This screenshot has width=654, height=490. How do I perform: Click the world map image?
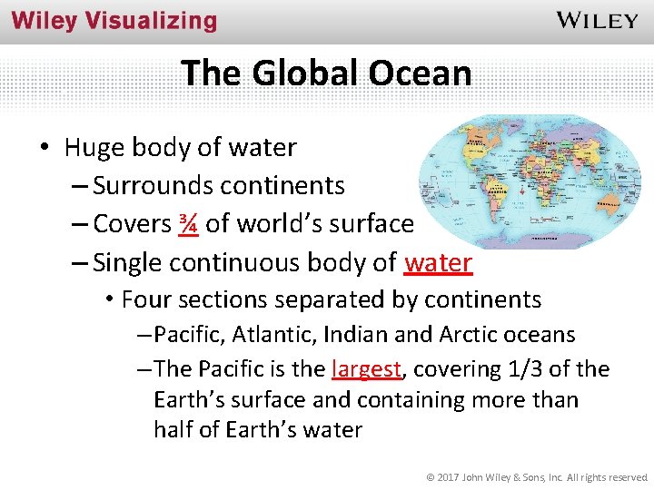tap(530, 181)
